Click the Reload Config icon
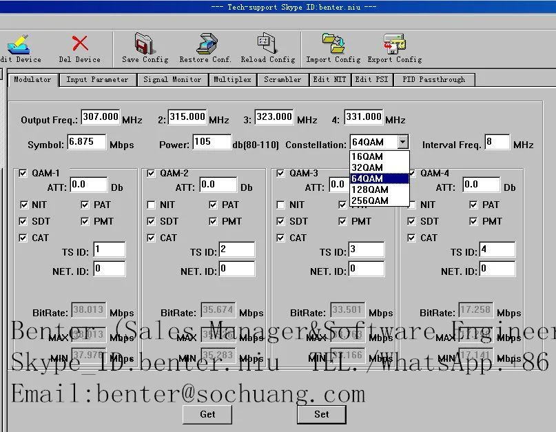 coord(267,43)
